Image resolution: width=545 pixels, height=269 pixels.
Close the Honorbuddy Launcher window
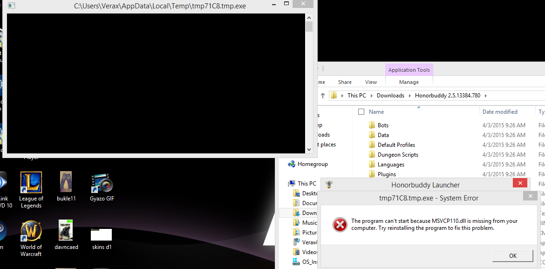520,183
